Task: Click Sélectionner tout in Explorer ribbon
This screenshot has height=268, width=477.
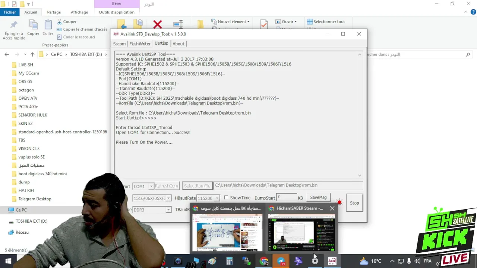Action: (326, 22)
